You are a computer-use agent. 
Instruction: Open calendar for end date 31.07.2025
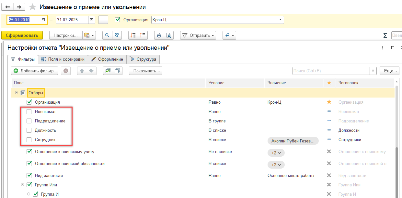point(92,20)
